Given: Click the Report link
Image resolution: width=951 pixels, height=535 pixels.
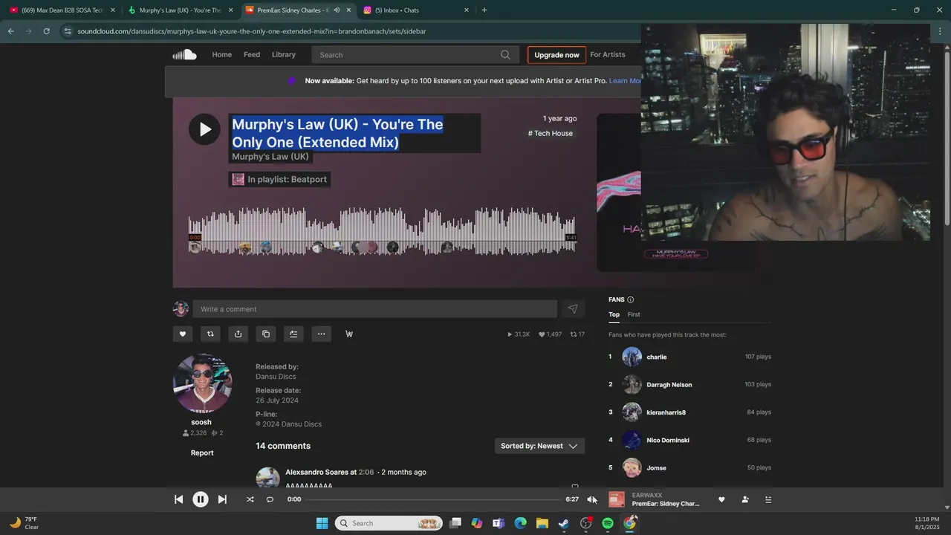Looking at the screenshot, I should 202,453.
